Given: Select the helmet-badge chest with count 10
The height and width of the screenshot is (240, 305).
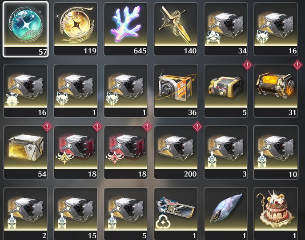Looking at the screenshot, I should pyautogui.click(x=276, y=152).
